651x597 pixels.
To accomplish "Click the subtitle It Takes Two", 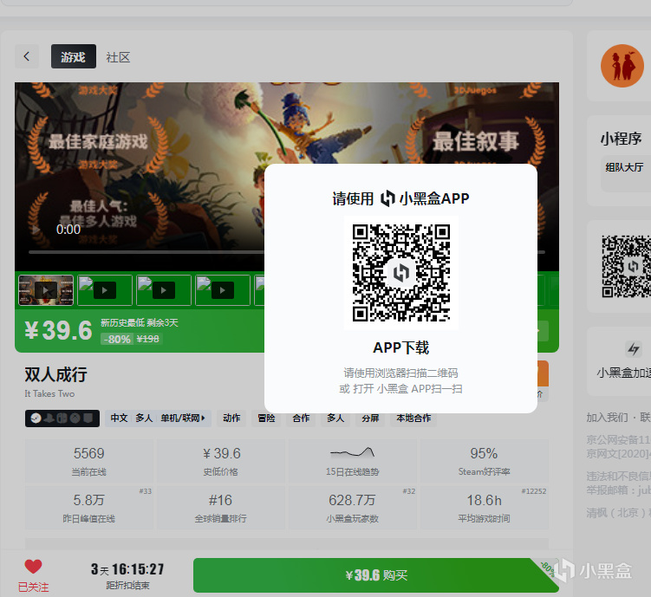I will (49, 393).
